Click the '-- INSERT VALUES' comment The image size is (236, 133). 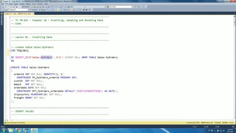22,111
